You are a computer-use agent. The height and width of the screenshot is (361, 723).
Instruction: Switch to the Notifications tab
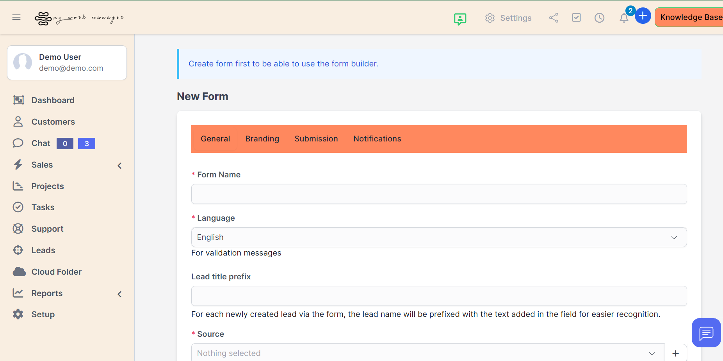point(377,139)
